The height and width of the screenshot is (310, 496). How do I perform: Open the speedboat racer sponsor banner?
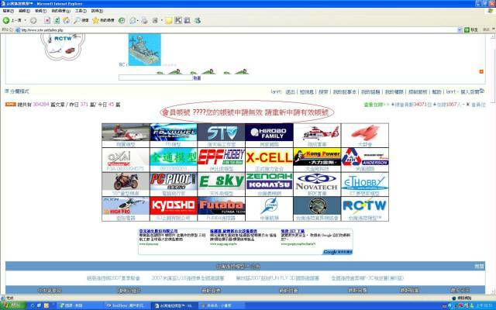pos(126,133)
